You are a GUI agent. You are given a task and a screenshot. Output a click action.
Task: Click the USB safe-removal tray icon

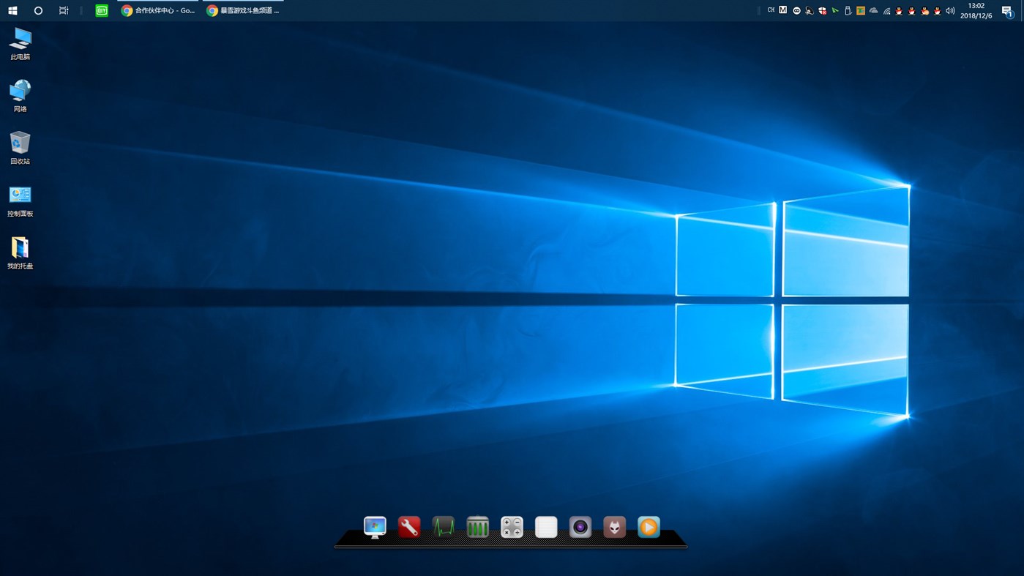coord(848,10)
